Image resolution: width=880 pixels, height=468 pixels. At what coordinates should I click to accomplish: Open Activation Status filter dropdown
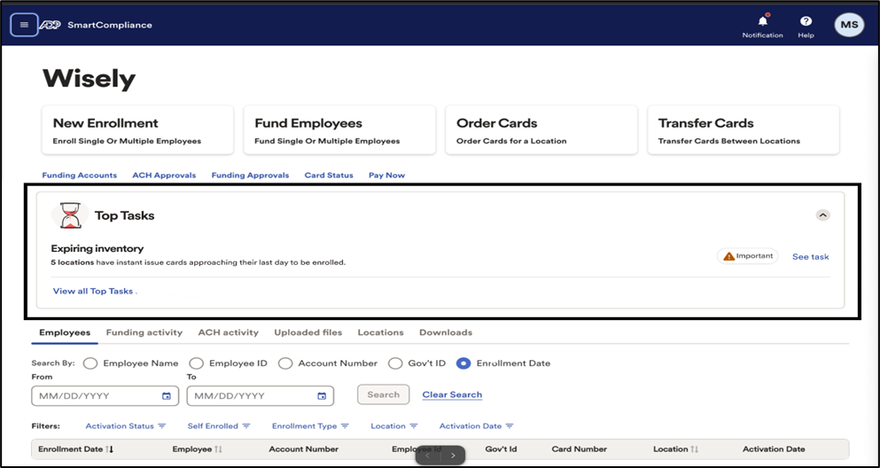pyautogui.click(x=126, y=426)
